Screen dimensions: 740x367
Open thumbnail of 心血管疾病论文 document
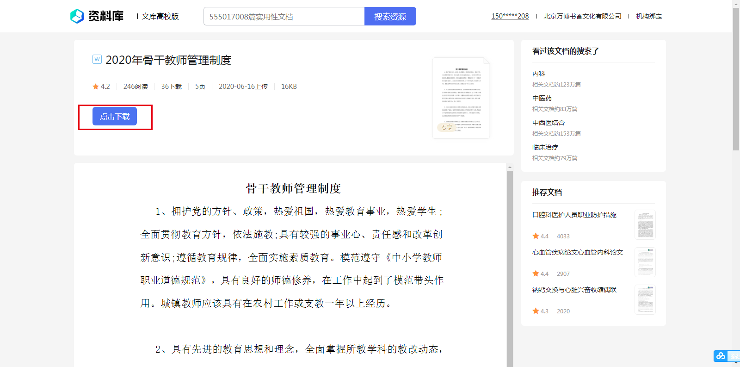pos(645,262)
